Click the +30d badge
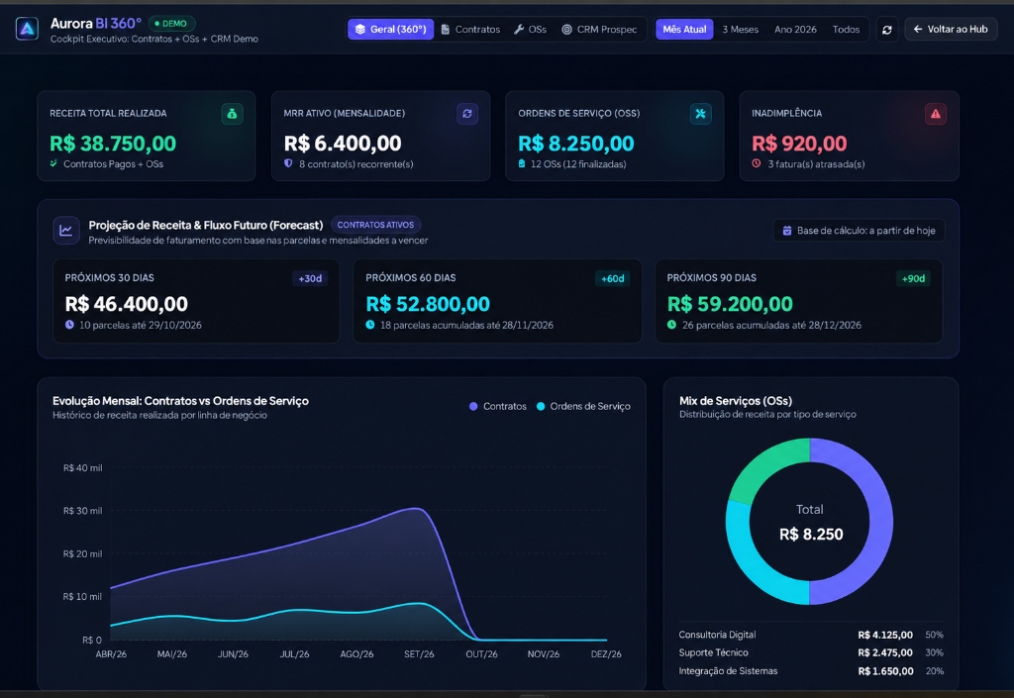The image size is (1014, 698). (x=310, y=278)
